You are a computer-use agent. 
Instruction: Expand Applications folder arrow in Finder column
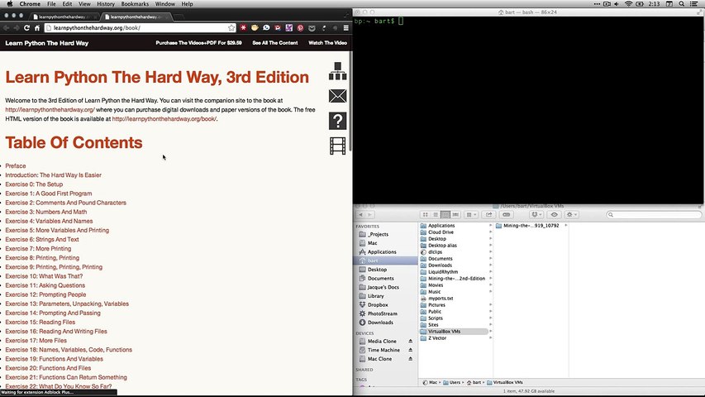490,226
